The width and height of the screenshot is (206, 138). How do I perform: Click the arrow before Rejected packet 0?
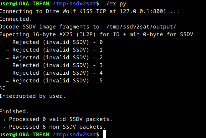point(8,42)
